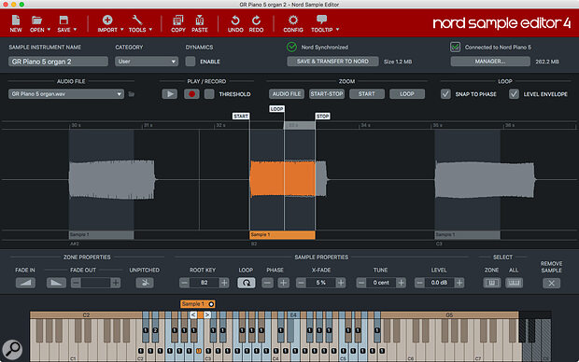Increase X-Fade percentage
The width and height of the screenshot is (579, 362).
(x=341, y=283)
